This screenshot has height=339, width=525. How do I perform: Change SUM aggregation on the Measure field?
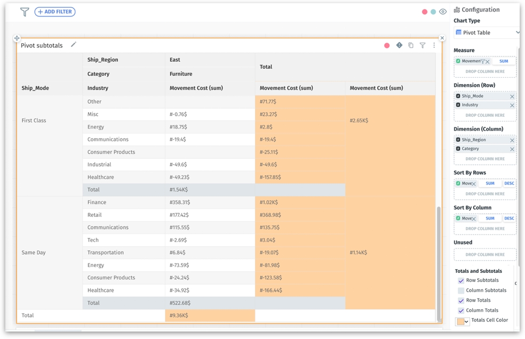click(x=503, y=61)
